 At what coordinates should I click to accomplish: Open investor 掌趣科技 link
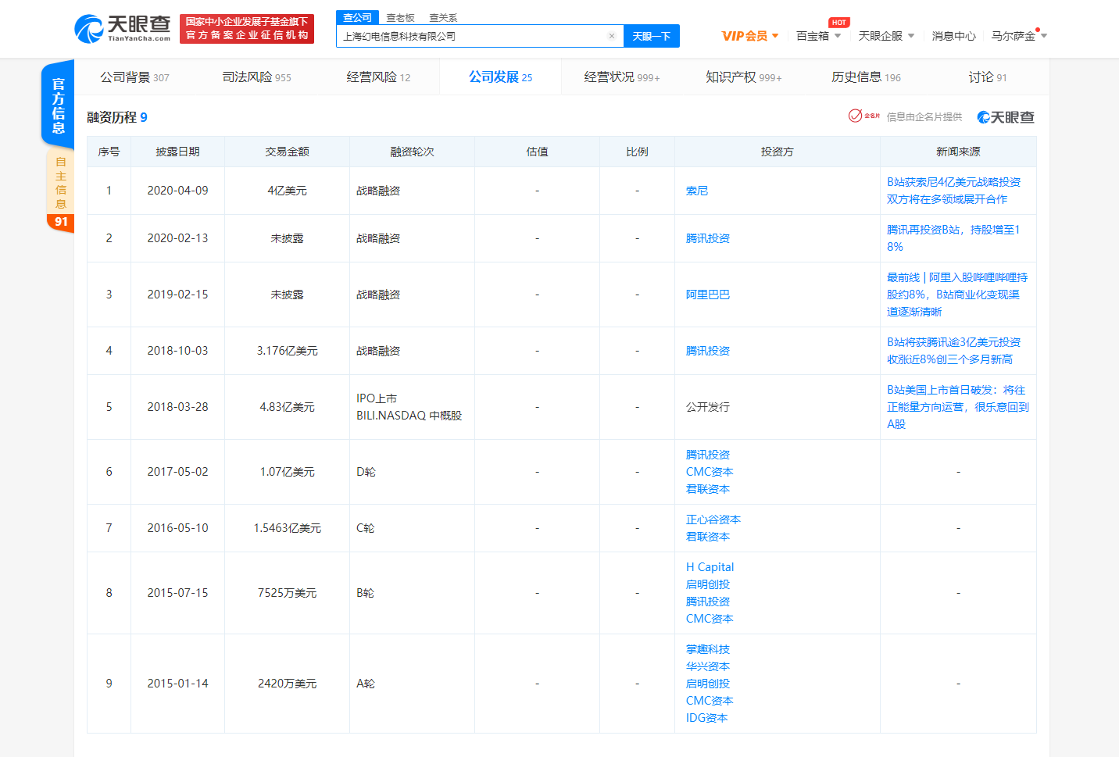(708, 649)
